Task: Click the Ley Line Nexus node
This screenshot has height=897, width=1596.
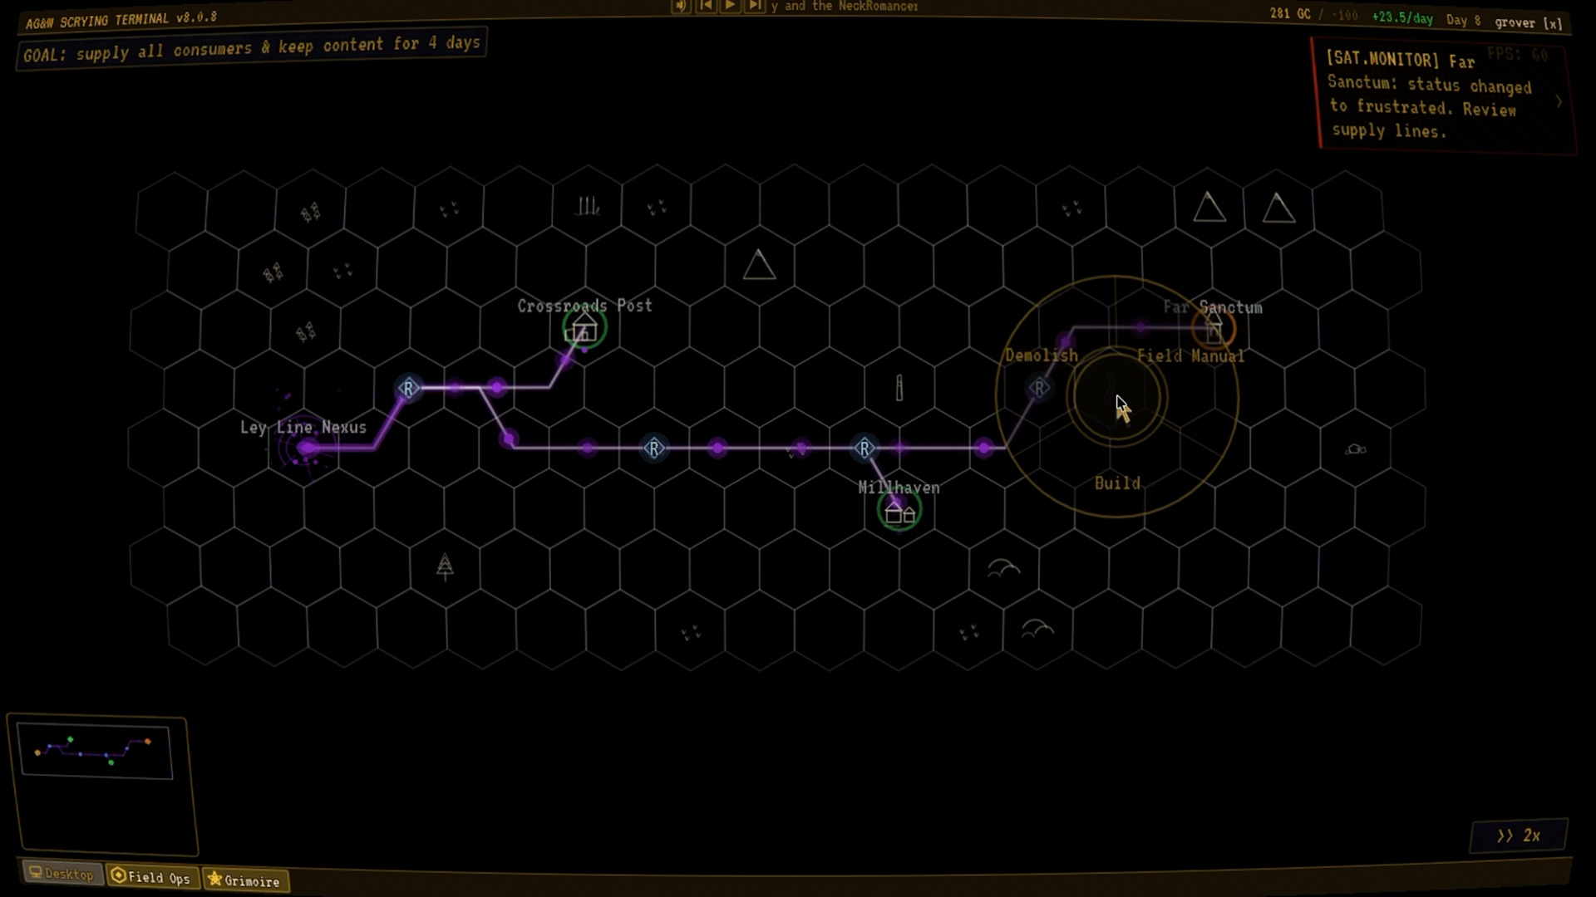Action: [x=308, y=448]
